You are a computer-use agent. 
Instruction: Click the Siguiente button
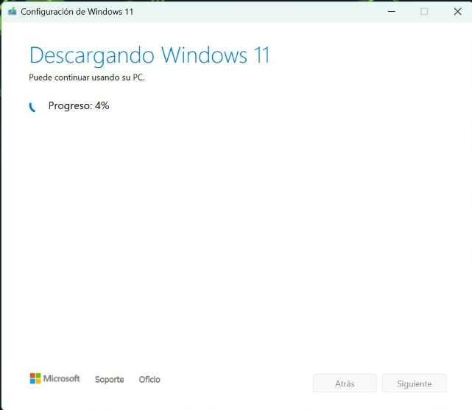point(415,383)
